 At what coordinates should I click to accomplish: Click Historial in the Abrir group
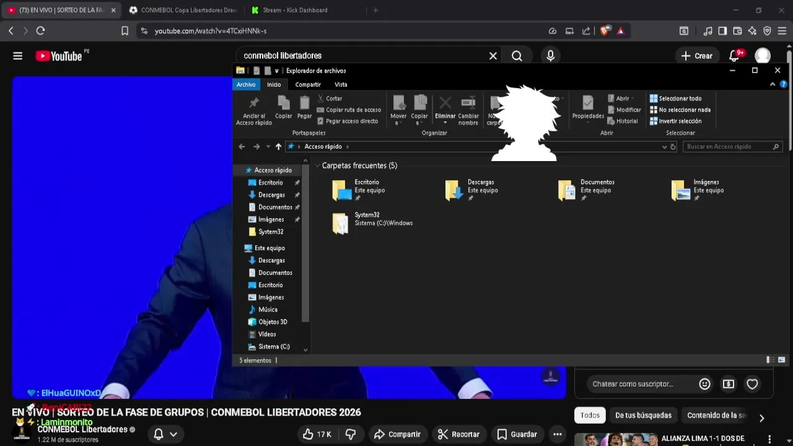click(x=623, y=121)
